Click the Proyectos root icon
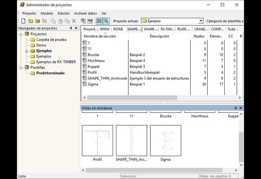The image size is (261, 179). [27, 34]
